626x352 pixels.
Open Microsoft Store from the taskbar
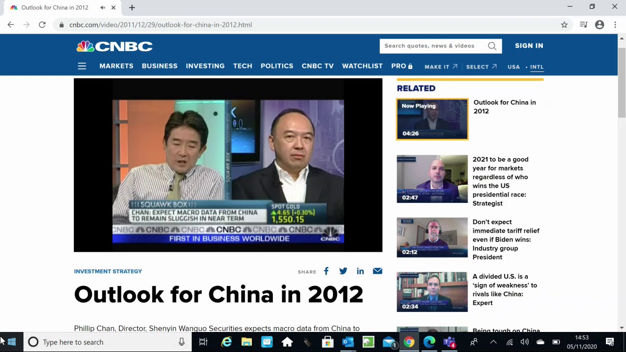click(x=327, y=342)
